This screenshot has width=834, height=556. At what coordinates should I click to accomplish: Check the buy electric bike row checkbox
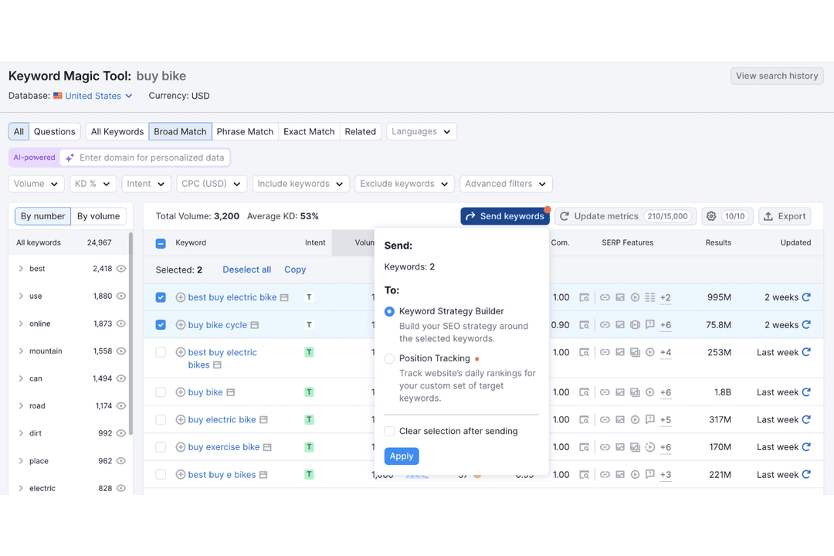161,420
